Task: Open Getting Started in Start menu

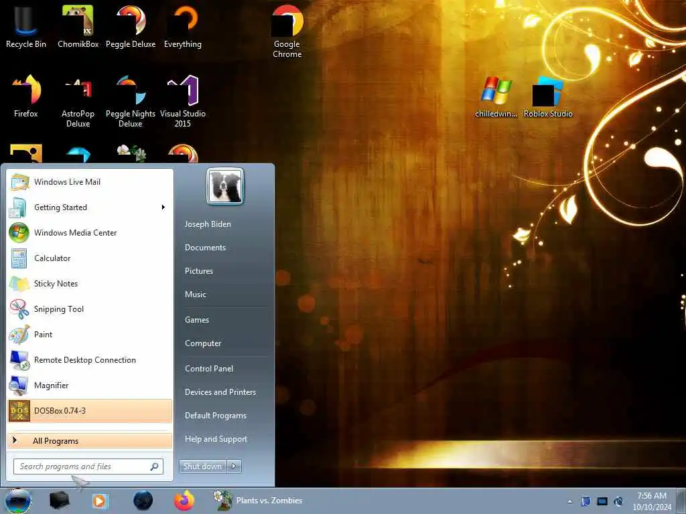Action: (90, 207)
